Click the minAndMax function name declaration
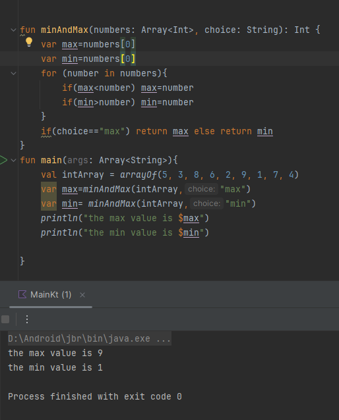 coord(65,30)
